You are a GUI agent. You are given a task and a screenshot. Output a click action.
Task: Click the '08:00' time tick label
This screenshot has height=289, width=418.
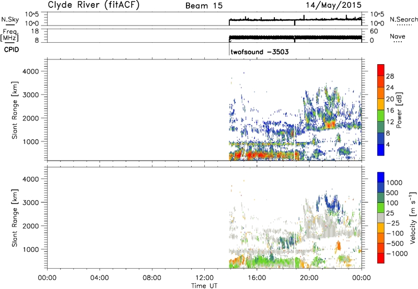[x=152, y=278]
